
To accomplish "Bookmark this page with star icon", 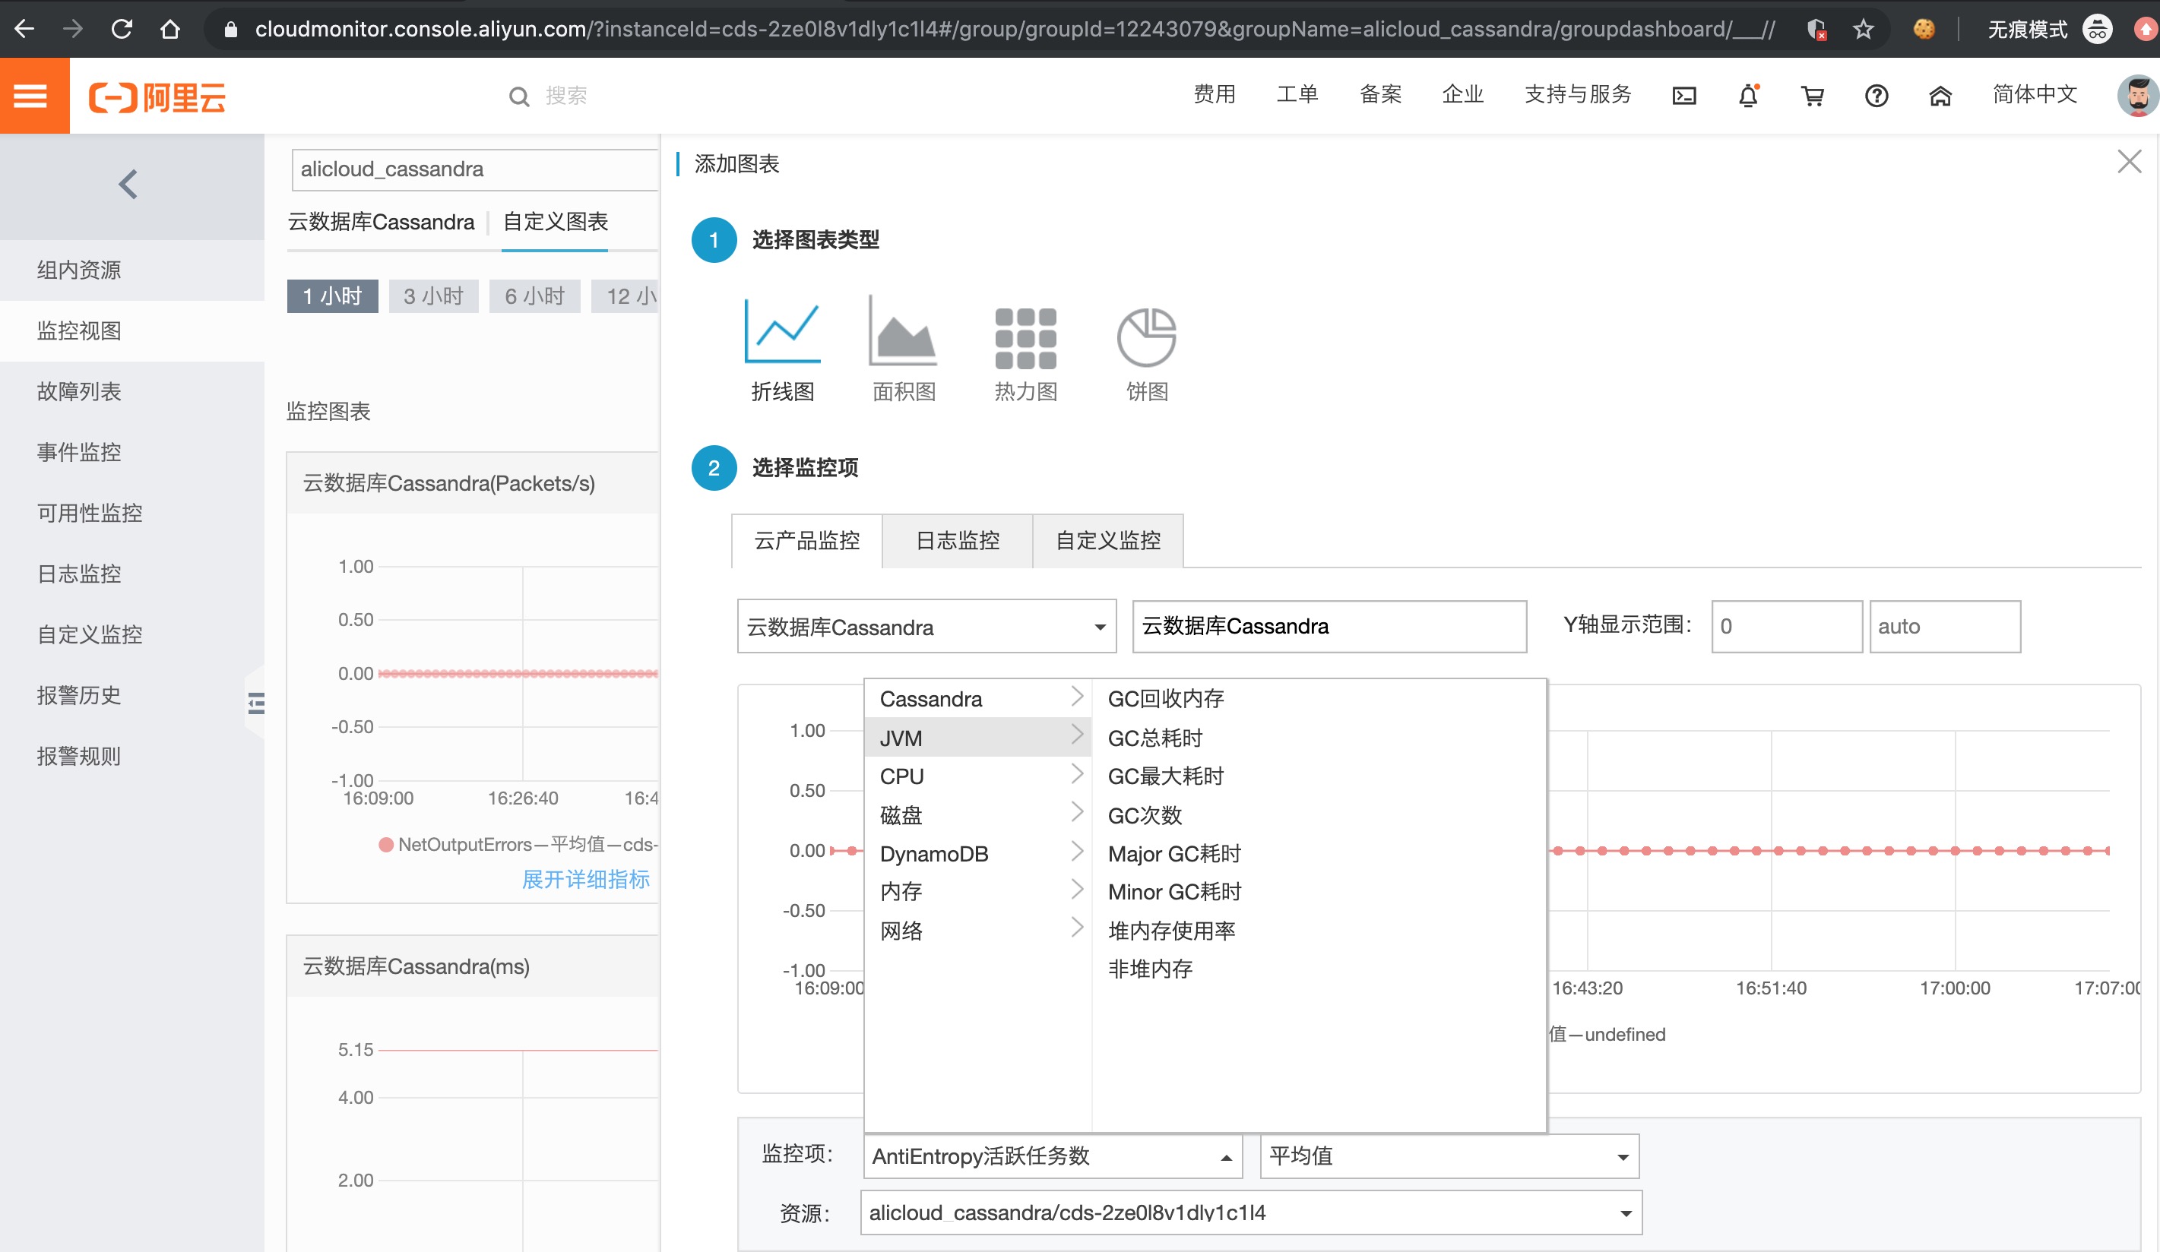I will [x=1864, y=29].
